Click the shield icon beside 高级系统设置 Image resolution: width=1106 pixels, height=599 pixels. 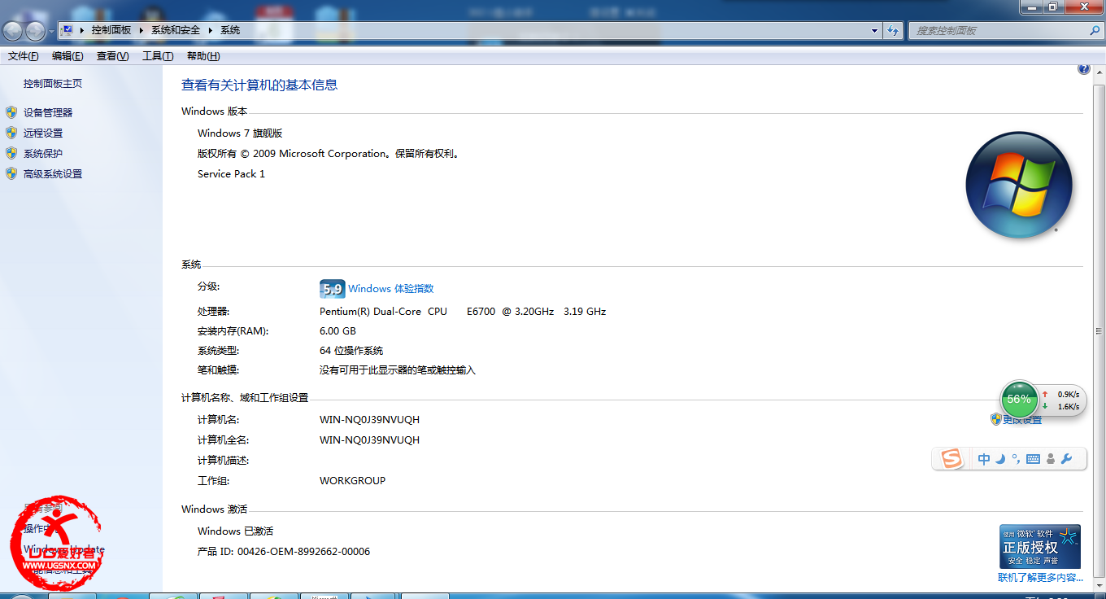11,173
